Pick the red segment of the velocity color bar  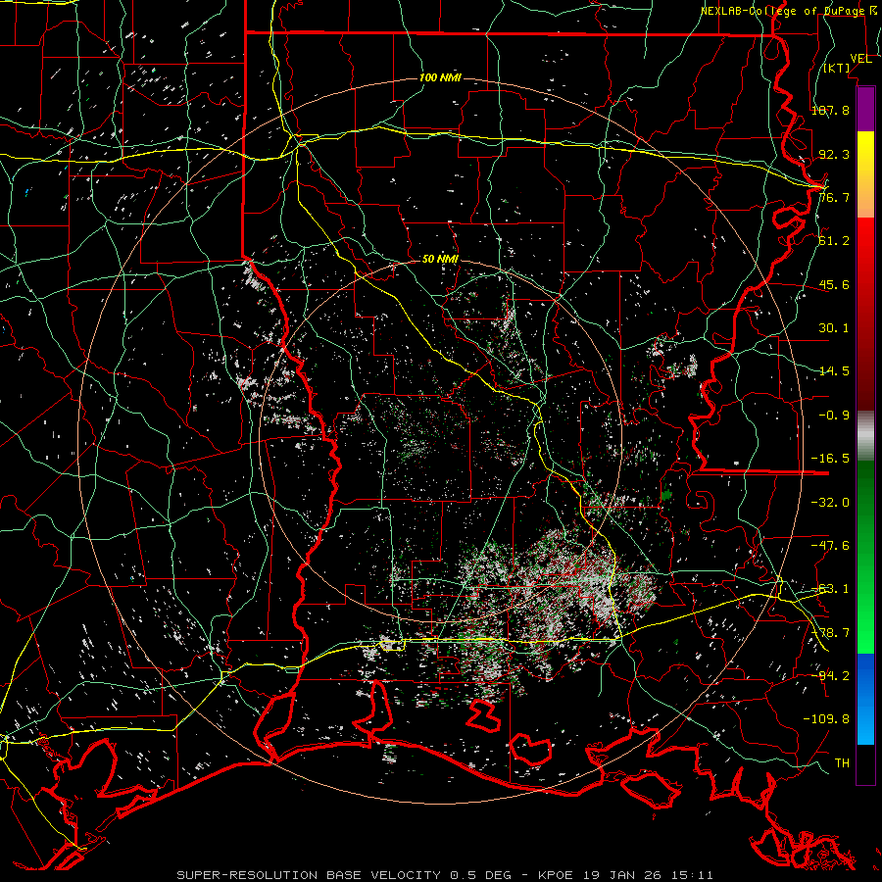pos(865,314)
